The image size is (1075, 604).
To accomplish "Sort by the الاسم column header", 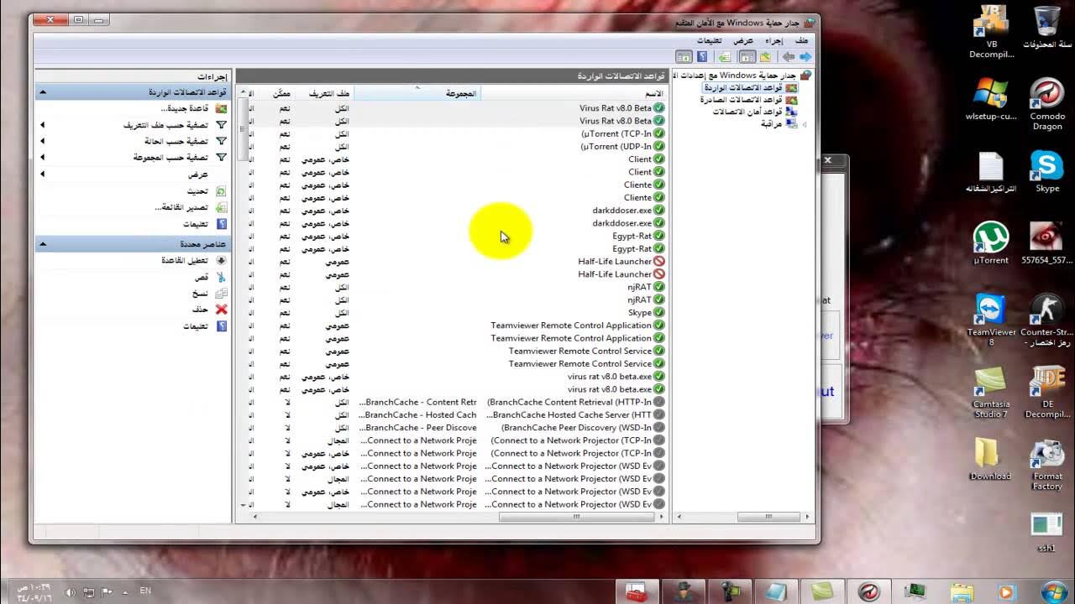I will pos(573,93).
